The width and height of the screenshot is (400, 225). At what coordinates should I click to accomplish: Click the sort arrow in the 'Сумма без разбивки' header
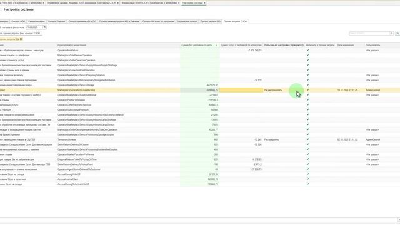click(x=216, y=45)
